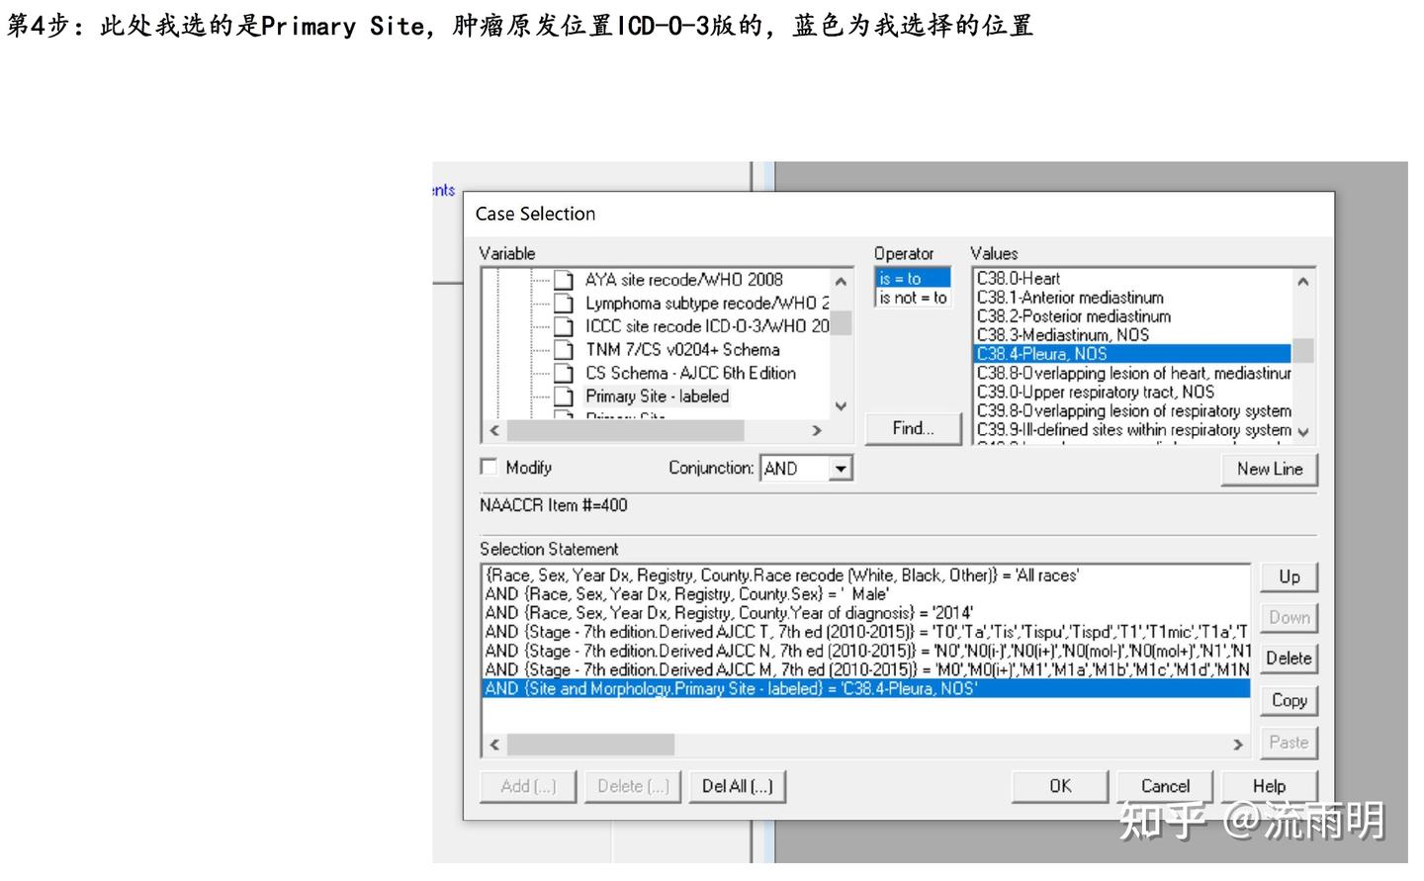Click the document icon beside Lymphoma subtype recode
The width and height of the screenshot is (1424, 881).
566,303
